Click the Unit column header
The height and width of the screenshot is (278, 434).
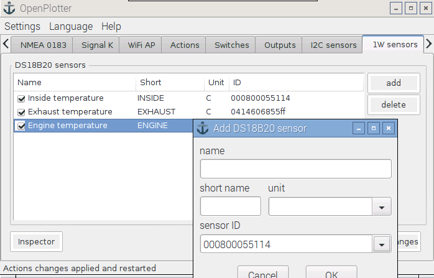click(x=217, y=83)
